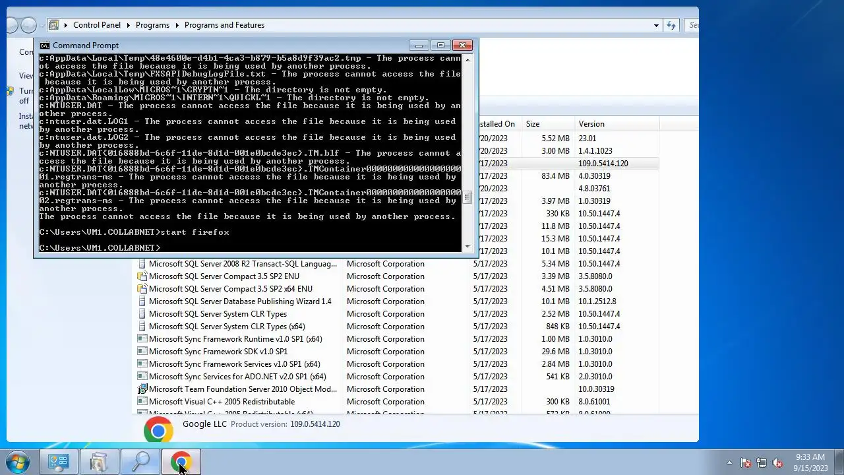The height and width of the screenshot is (475, 844).
Task: Click icon of Sync Framework Services v1.0 SP1 (x64)
Action: (142, 364)
